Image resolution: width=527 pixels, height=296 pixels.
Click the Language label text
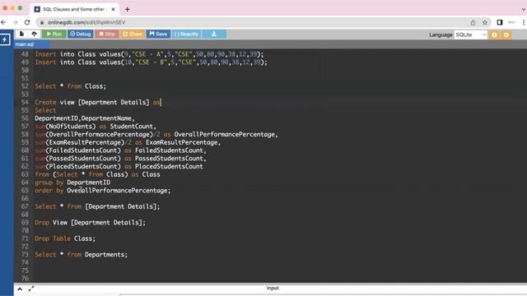click(x=441, y=35)
